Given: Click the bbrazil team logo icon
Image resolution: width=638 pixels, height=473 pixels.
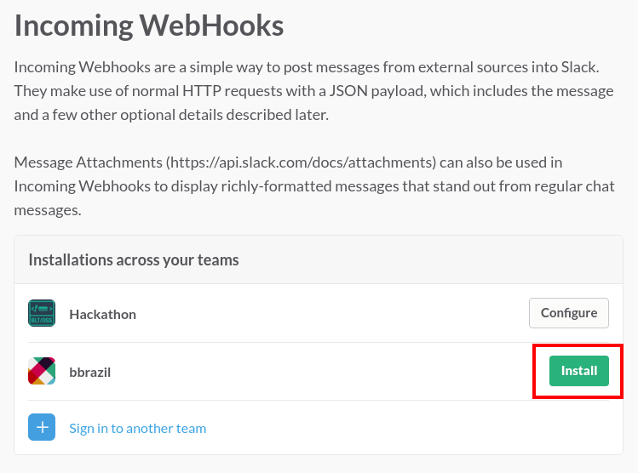Looking at the screenshot, I should coord(42,371).
